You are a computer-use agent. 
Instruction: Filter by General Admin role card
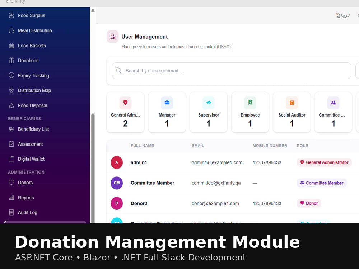tap(125, 112)
